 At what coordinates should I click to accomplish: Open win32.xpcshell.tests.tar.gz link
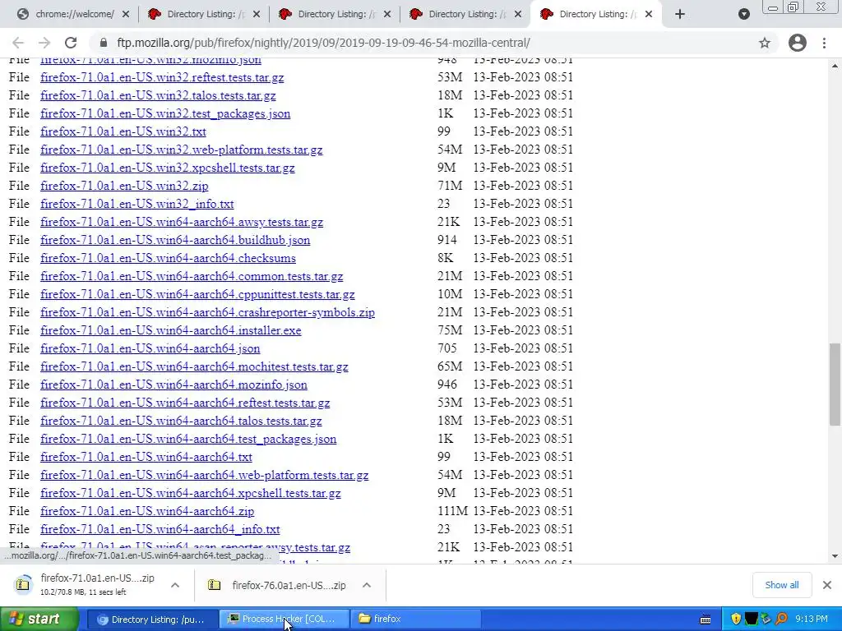pyautogui.click(x=168, y=168)
